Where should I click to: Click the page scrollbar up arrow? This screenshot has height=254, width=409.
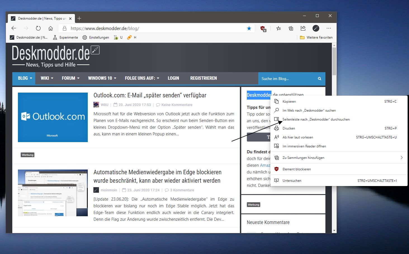coord(334,45)
